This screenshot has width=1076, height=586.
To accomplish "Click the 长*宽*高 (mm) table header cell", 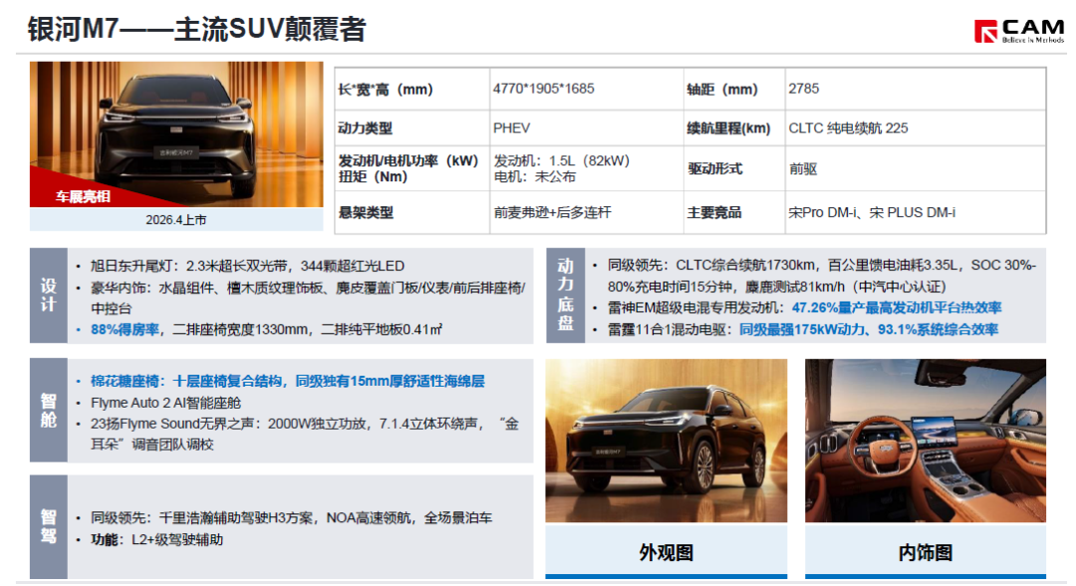I will [x=411, y=90].
